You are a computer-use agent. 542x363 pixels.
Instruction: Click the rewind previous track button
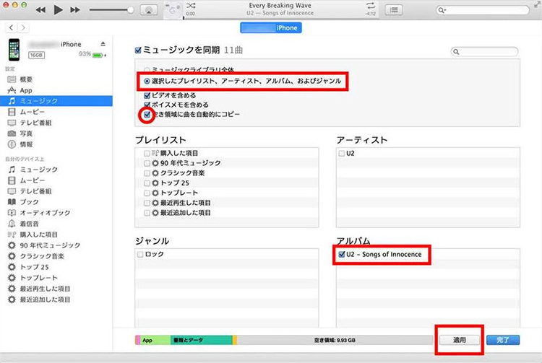click(40, 9)
